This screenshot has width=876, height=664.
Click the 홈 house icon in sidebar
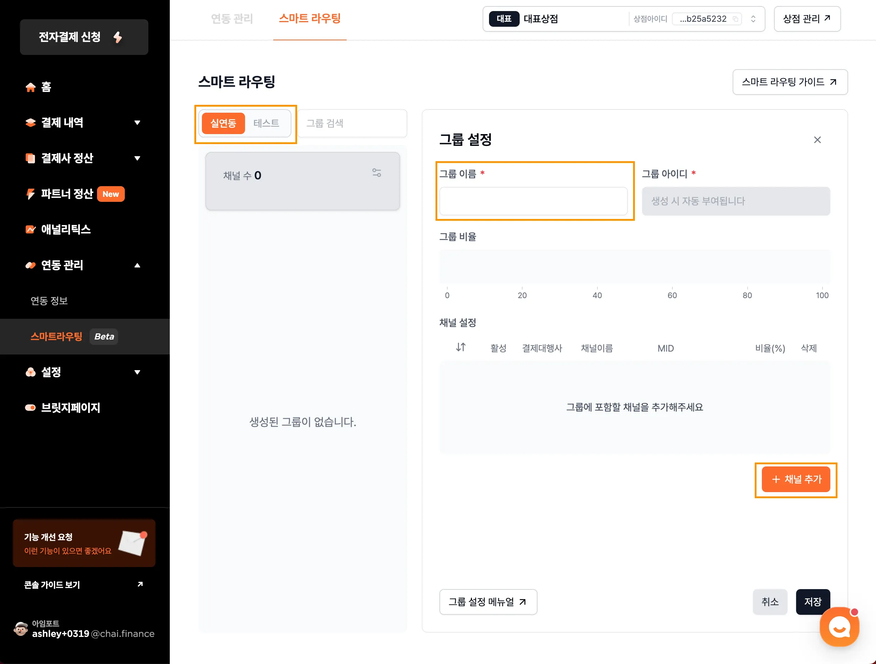tap(30, 87)
